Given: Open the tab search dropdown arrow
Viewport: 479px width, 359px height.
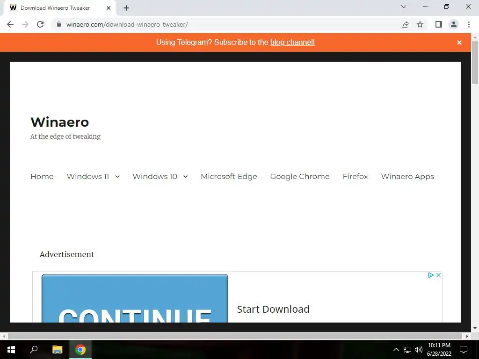Looking at the screenshot, I should (404, 7).
